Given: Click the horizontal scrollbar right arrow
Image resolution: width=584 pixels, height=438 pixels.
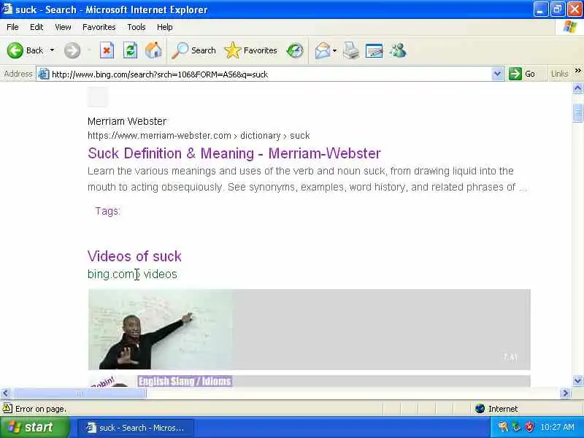Looking at the screenshot, I should [565, 393].
